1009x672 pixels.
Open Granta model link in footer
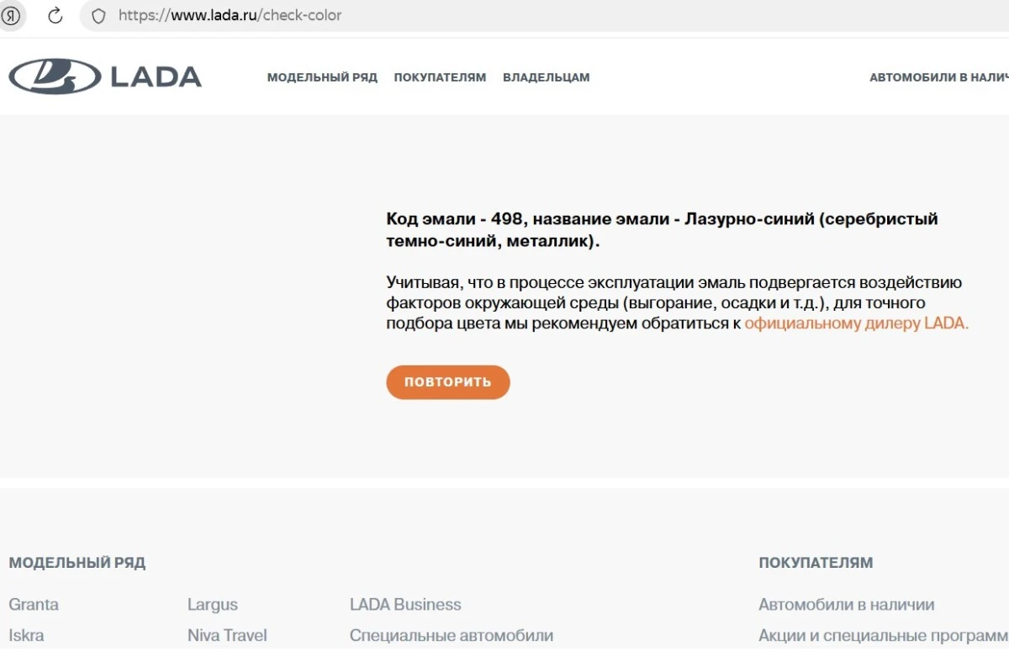34,605
